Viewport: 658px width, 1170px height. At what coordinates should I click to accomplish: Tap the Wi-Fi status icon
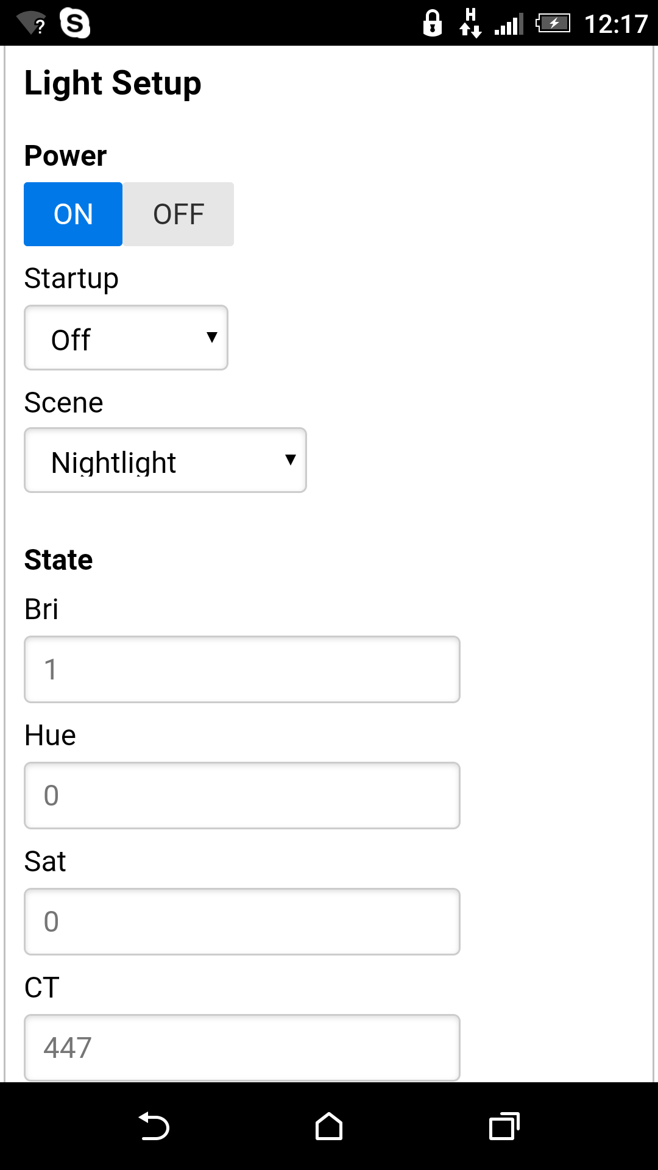point(32,24)
